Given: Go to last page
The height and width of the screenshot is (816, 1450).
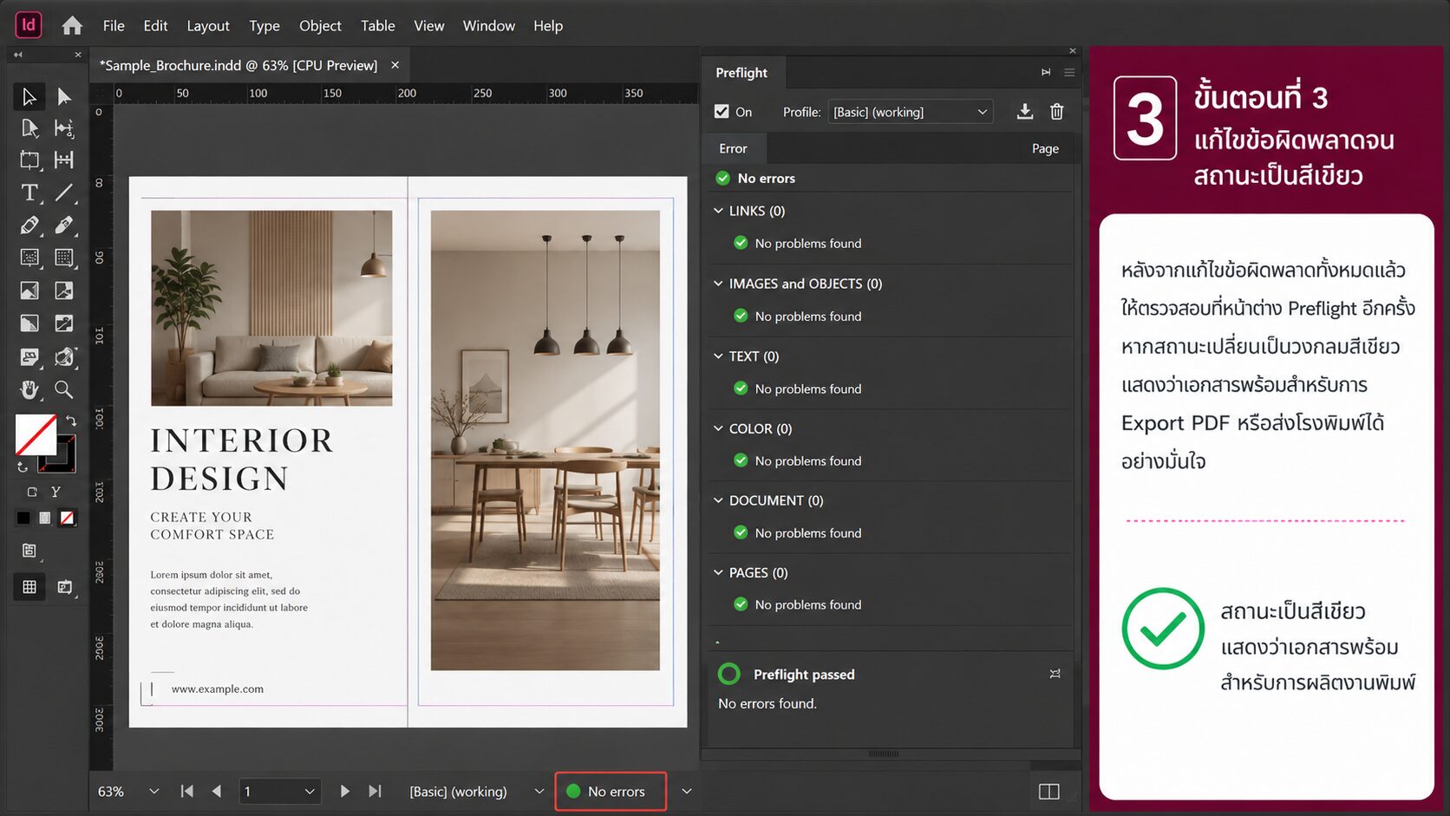Looking at the screenshot, I should coord(375,791).
